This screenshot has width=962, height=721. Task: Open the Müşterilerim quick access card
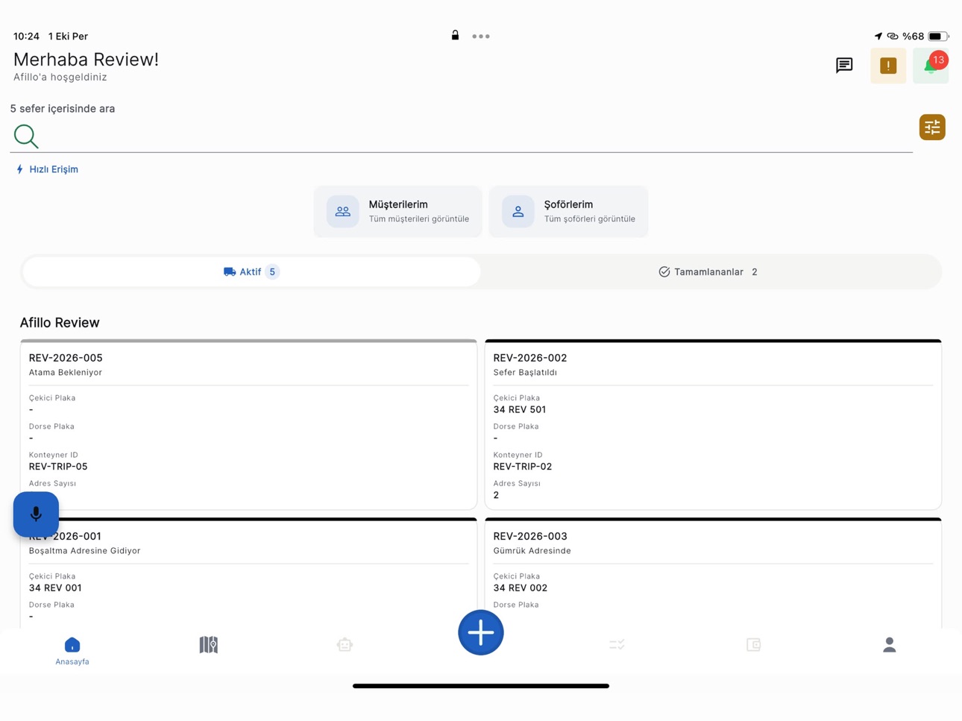click(x=397, y=212)
